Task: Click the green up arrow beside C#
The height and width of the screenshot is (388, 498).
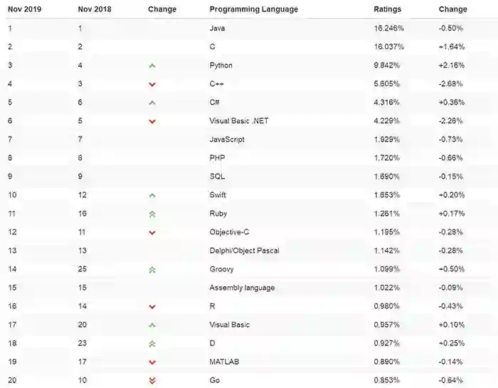Action: click(152, 103)
